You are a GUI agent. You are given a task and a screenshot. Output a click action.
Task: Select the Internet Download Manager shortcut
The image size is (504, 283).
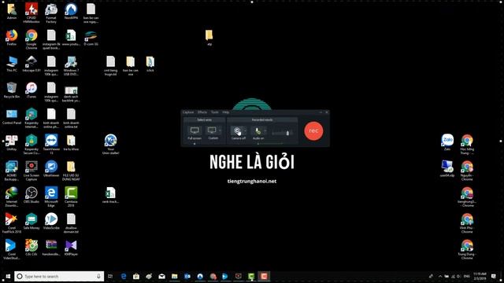[12, 197]
